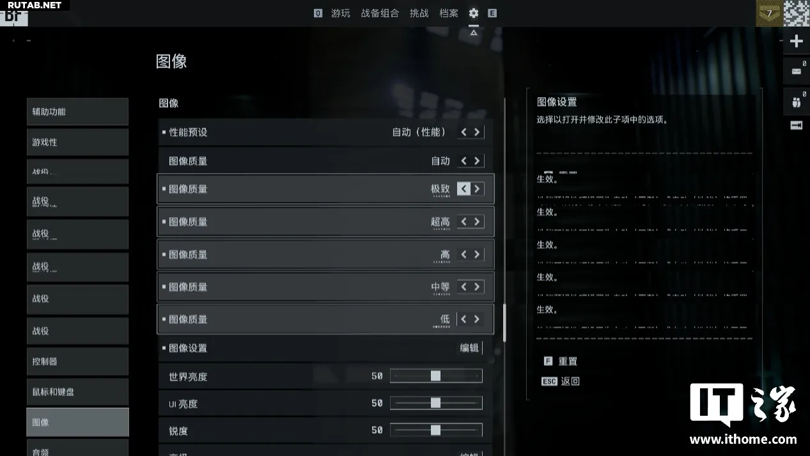Select previous value for 中等 image quality
This screenshot has width=810, height=456.
(464, 287)
